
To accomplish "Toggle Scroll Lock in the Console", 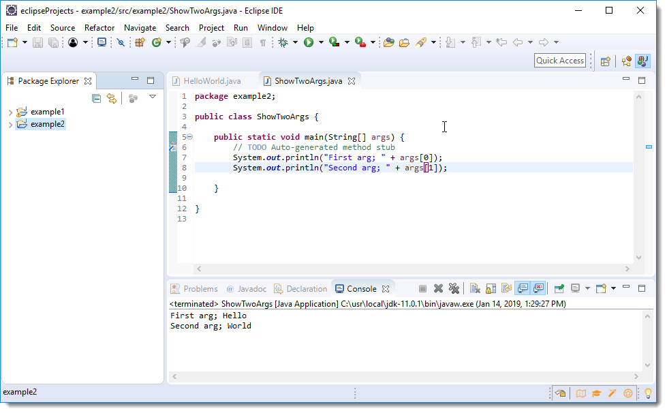I will point(491,288).
